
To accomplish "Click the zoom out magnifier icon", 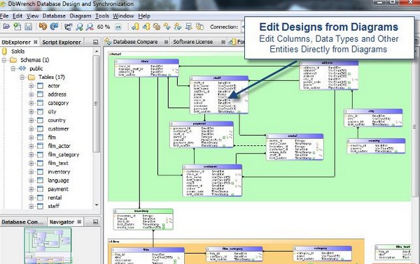I will coord(90,27).
